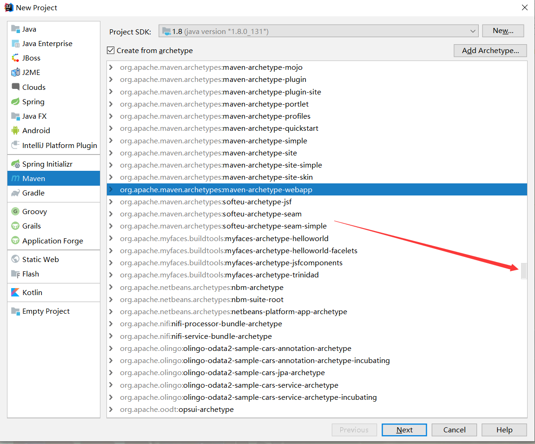Pick the Application Forge icon
535x444 pixels.
click(x=15, y=241)
